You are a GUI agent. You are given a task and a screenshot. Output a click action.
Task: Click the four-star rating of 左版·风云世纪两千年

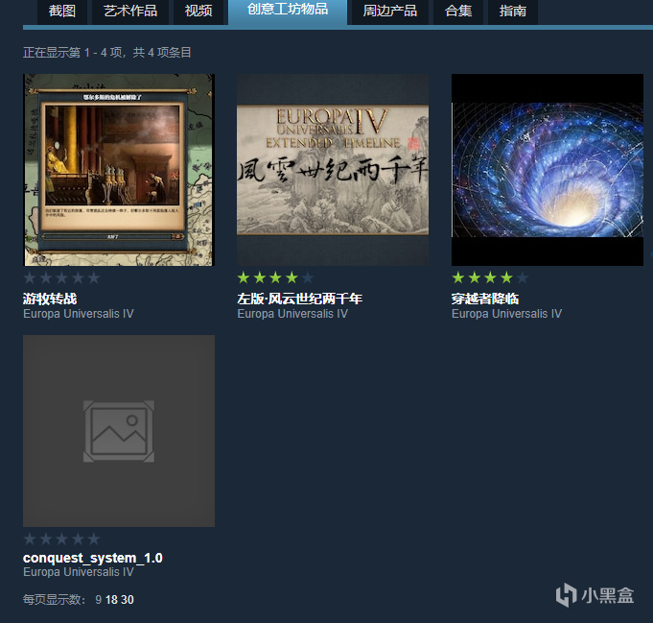pyautogui.click(x=275, y=277)
